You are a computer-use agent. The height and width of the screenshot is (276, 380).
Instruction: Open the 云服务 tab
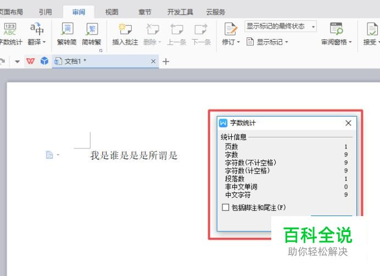215,12
